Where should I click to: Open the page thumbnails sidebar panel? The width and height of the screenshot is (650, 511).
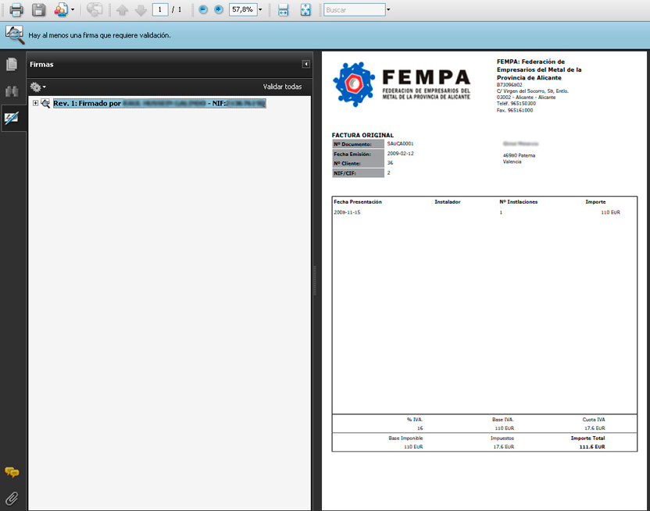12,65
